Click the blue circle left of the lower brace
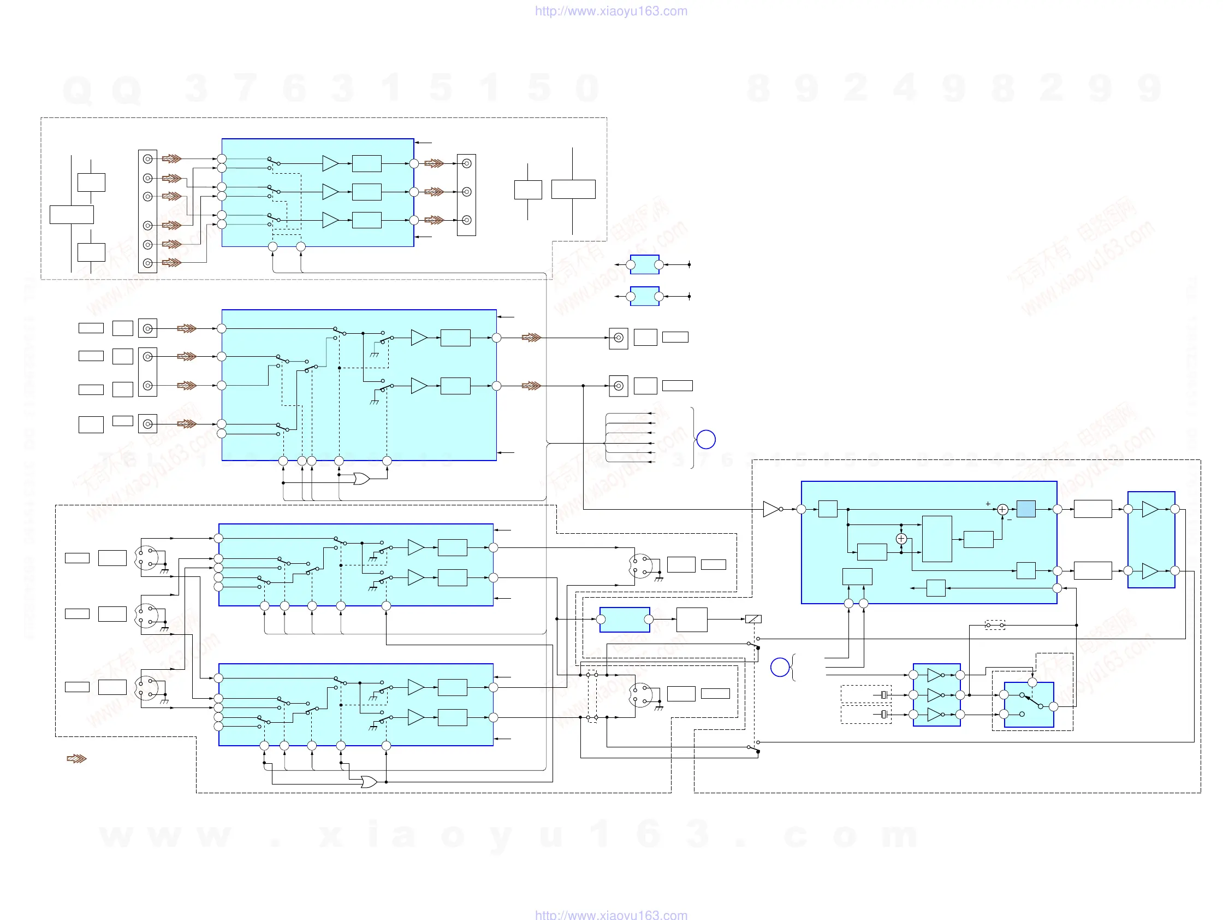This screenshot has width=1223, height=920. click(780, 667)
